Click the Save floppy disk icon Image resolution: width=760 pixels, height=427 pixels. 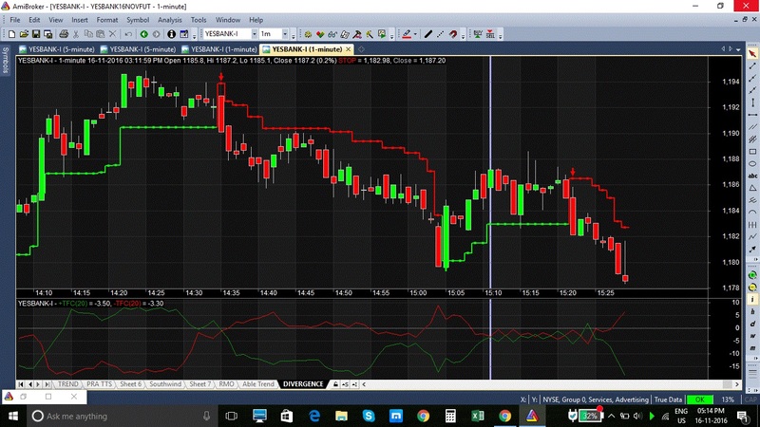36,34
